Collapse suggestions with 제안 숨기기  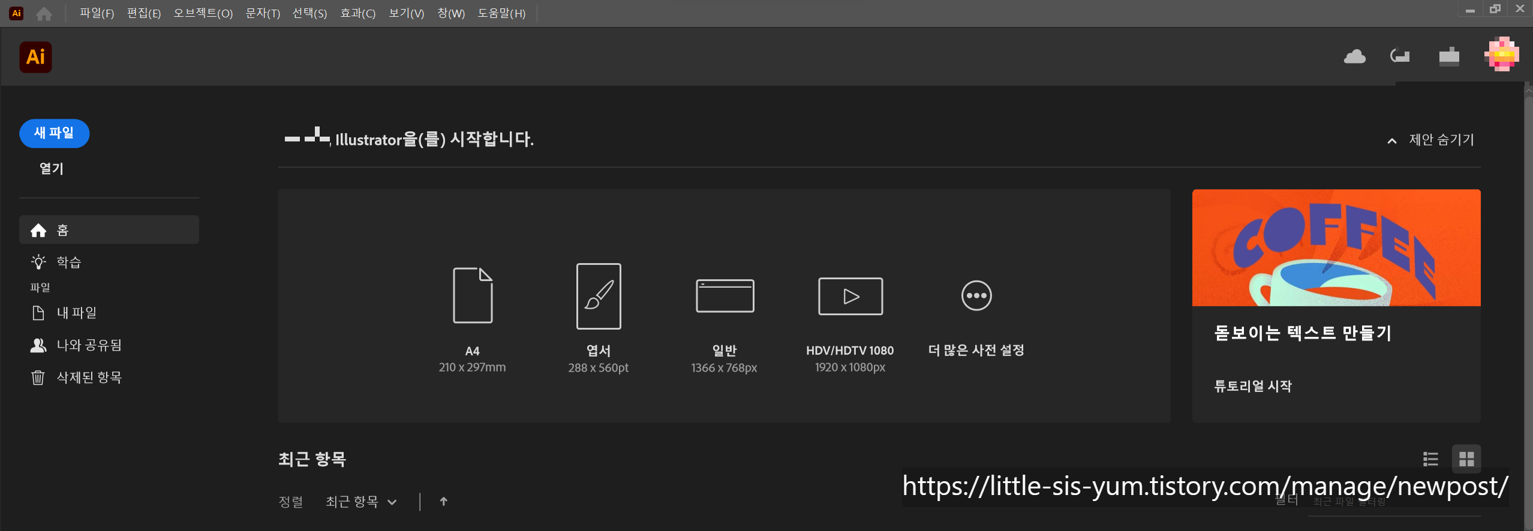(x=1431, y=140)
